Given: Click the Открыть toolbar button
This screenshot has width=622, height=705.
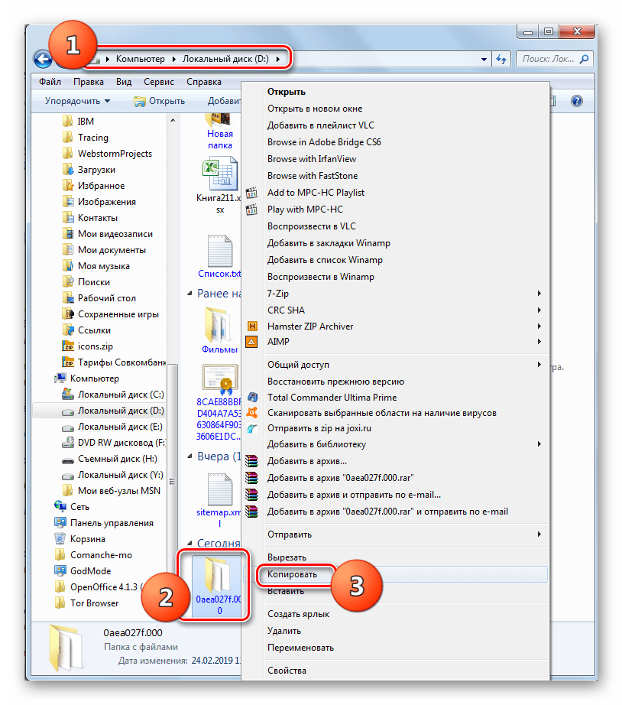Looking at the screenshot, I should [160, 101].
